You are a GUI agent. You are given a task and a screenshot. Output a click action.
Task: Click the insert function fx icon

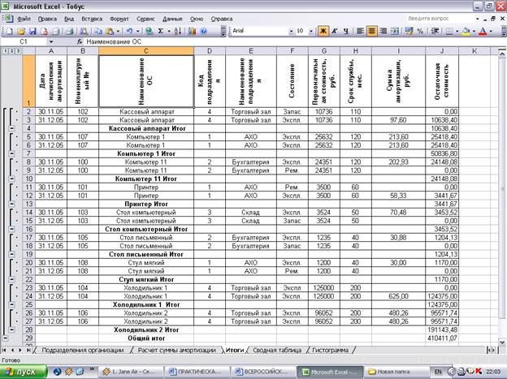click(x=79, y=41)
